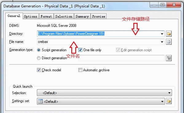
Task: Expand the Directory dropdown arrow
Action: pos(162,34)
